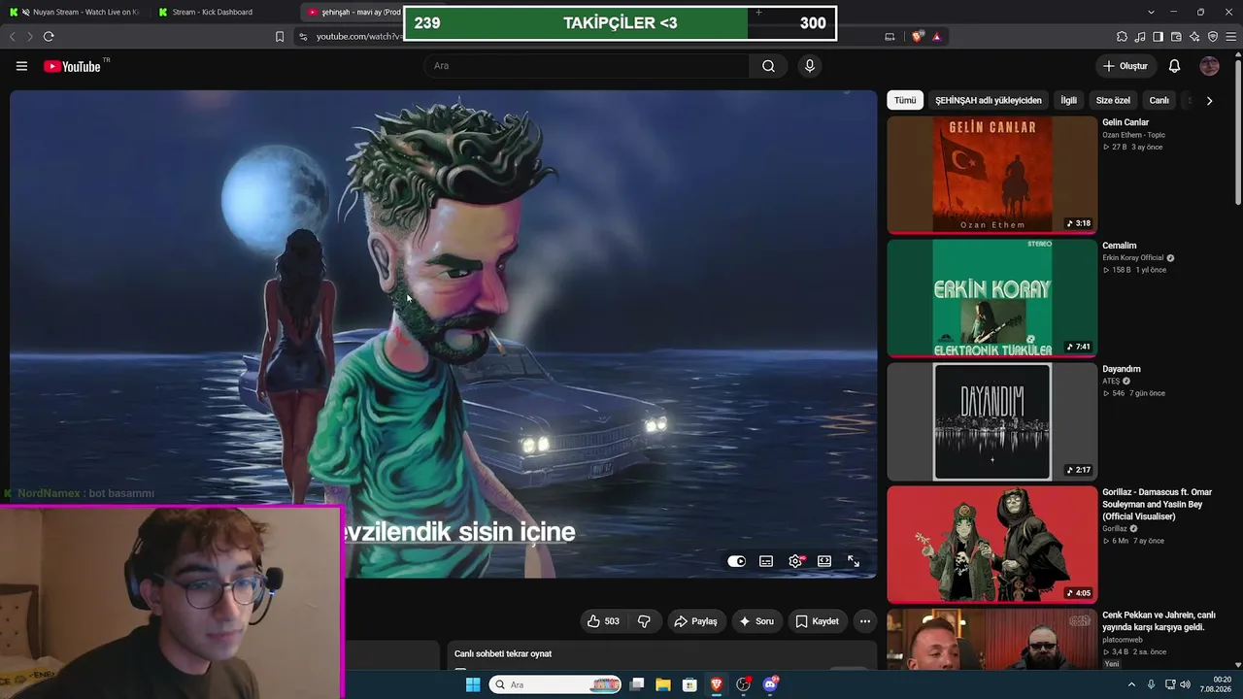Open the taskbar volume control

point(1185,684)
